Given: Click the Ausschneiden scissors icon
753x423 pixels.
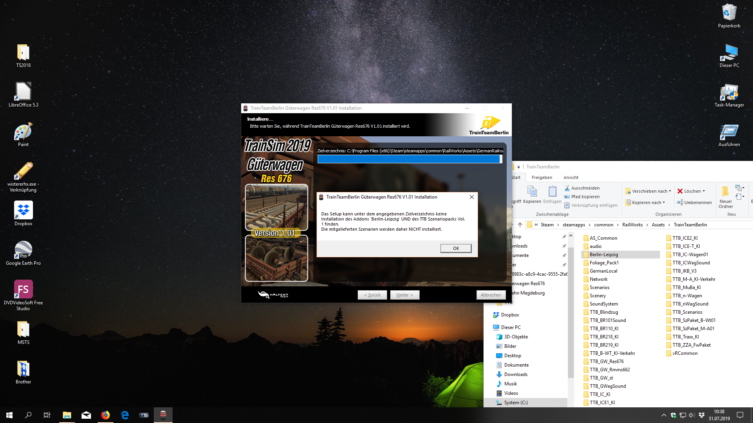Looking at the screenshot, I should [x=567, y=188].
